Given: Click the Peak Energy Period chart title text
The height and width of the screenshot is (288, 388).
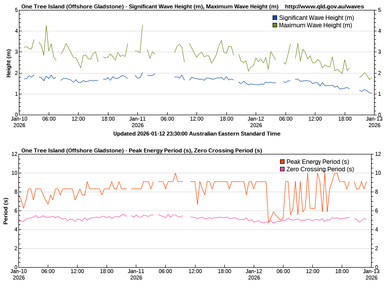Looking at the screenshot, I should click(x=142, y=150).
